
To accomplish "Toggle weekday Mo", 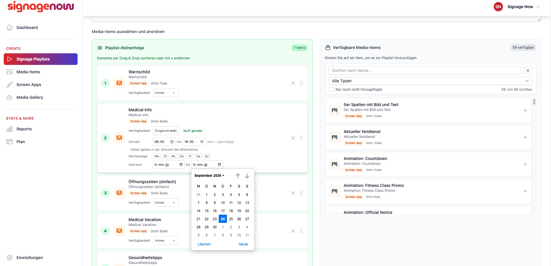I will tap(157, 156).
